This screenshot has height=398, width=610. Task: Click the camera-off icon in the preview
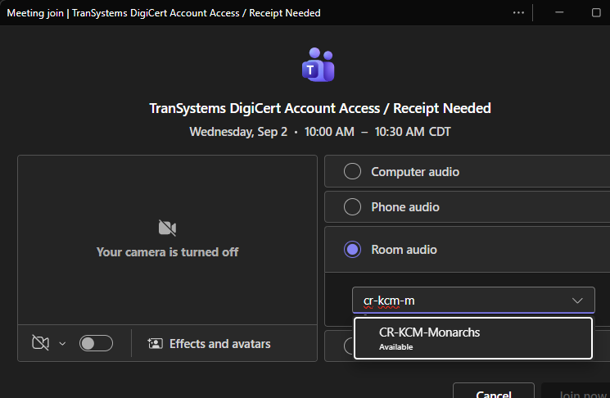click(167, 228)
